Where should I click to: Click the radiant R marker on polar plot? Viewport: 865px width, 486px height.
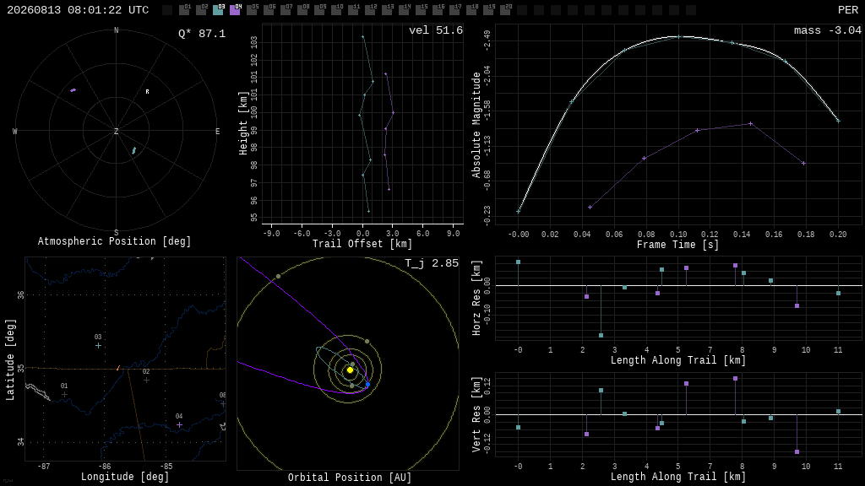click(x=147, y=91)
